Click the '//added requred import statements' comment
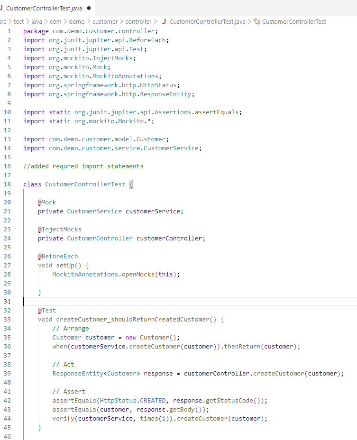357x440 pixels. click(83, 166)
